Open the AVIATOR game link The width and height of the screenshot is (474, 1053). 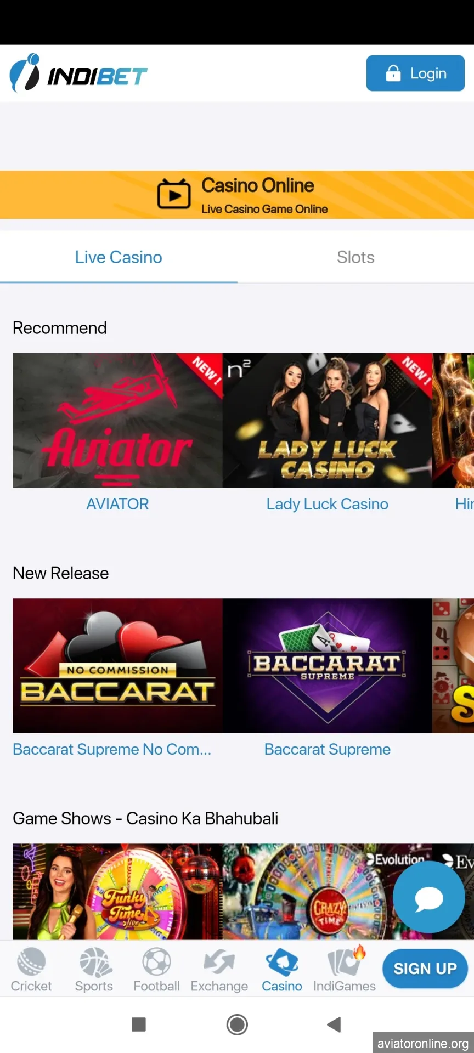[117, 504]
